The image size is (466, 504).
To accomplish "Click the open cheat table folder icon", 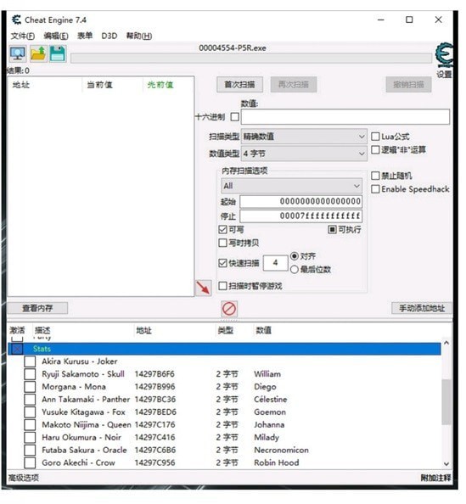I will pyautogui.click(x=38, y=53).
